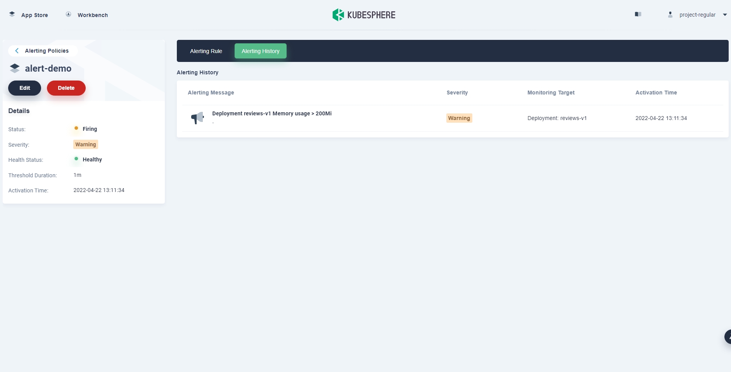Click the Deployment reviews-v1 memory usage message

pyautogui.click(x=271, y=113)
